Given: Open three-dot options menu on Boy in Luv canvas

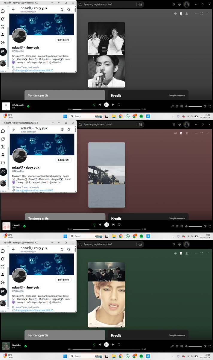Looking at the screenshot, I should [x=196, y=253].
